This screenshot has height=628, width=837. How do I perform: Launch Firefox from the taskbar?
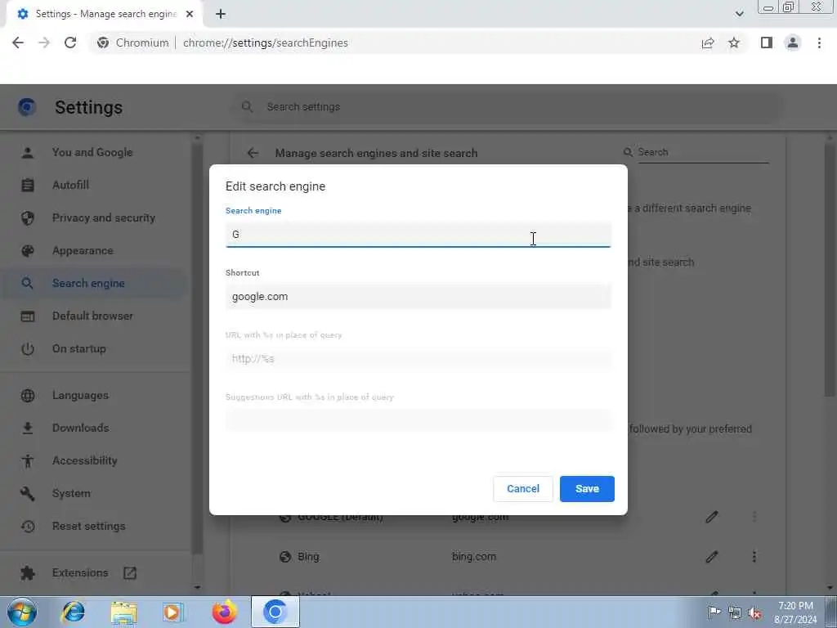coord(224,612)
